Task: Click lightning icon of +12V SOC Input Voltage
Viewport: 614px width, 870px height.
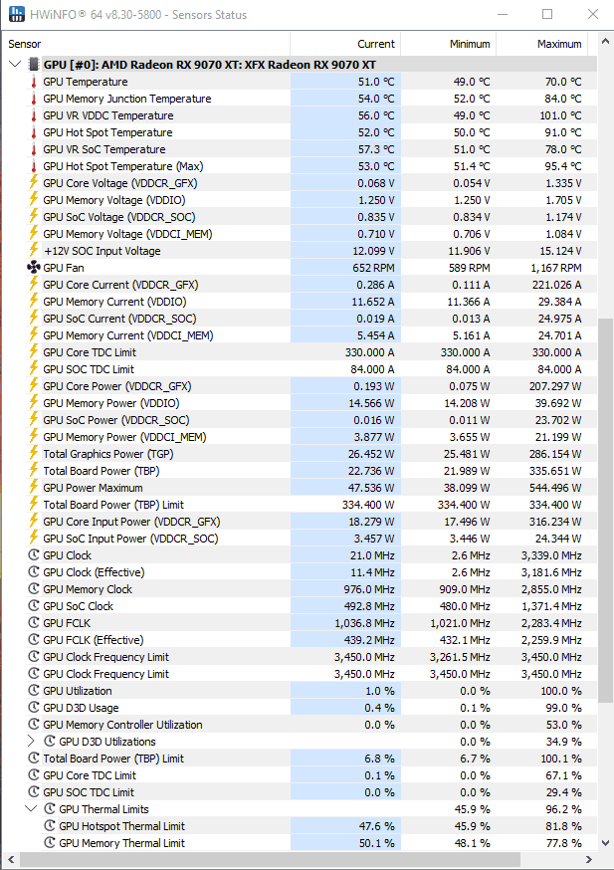Action: pyautogui.click(x=34, y=250)
